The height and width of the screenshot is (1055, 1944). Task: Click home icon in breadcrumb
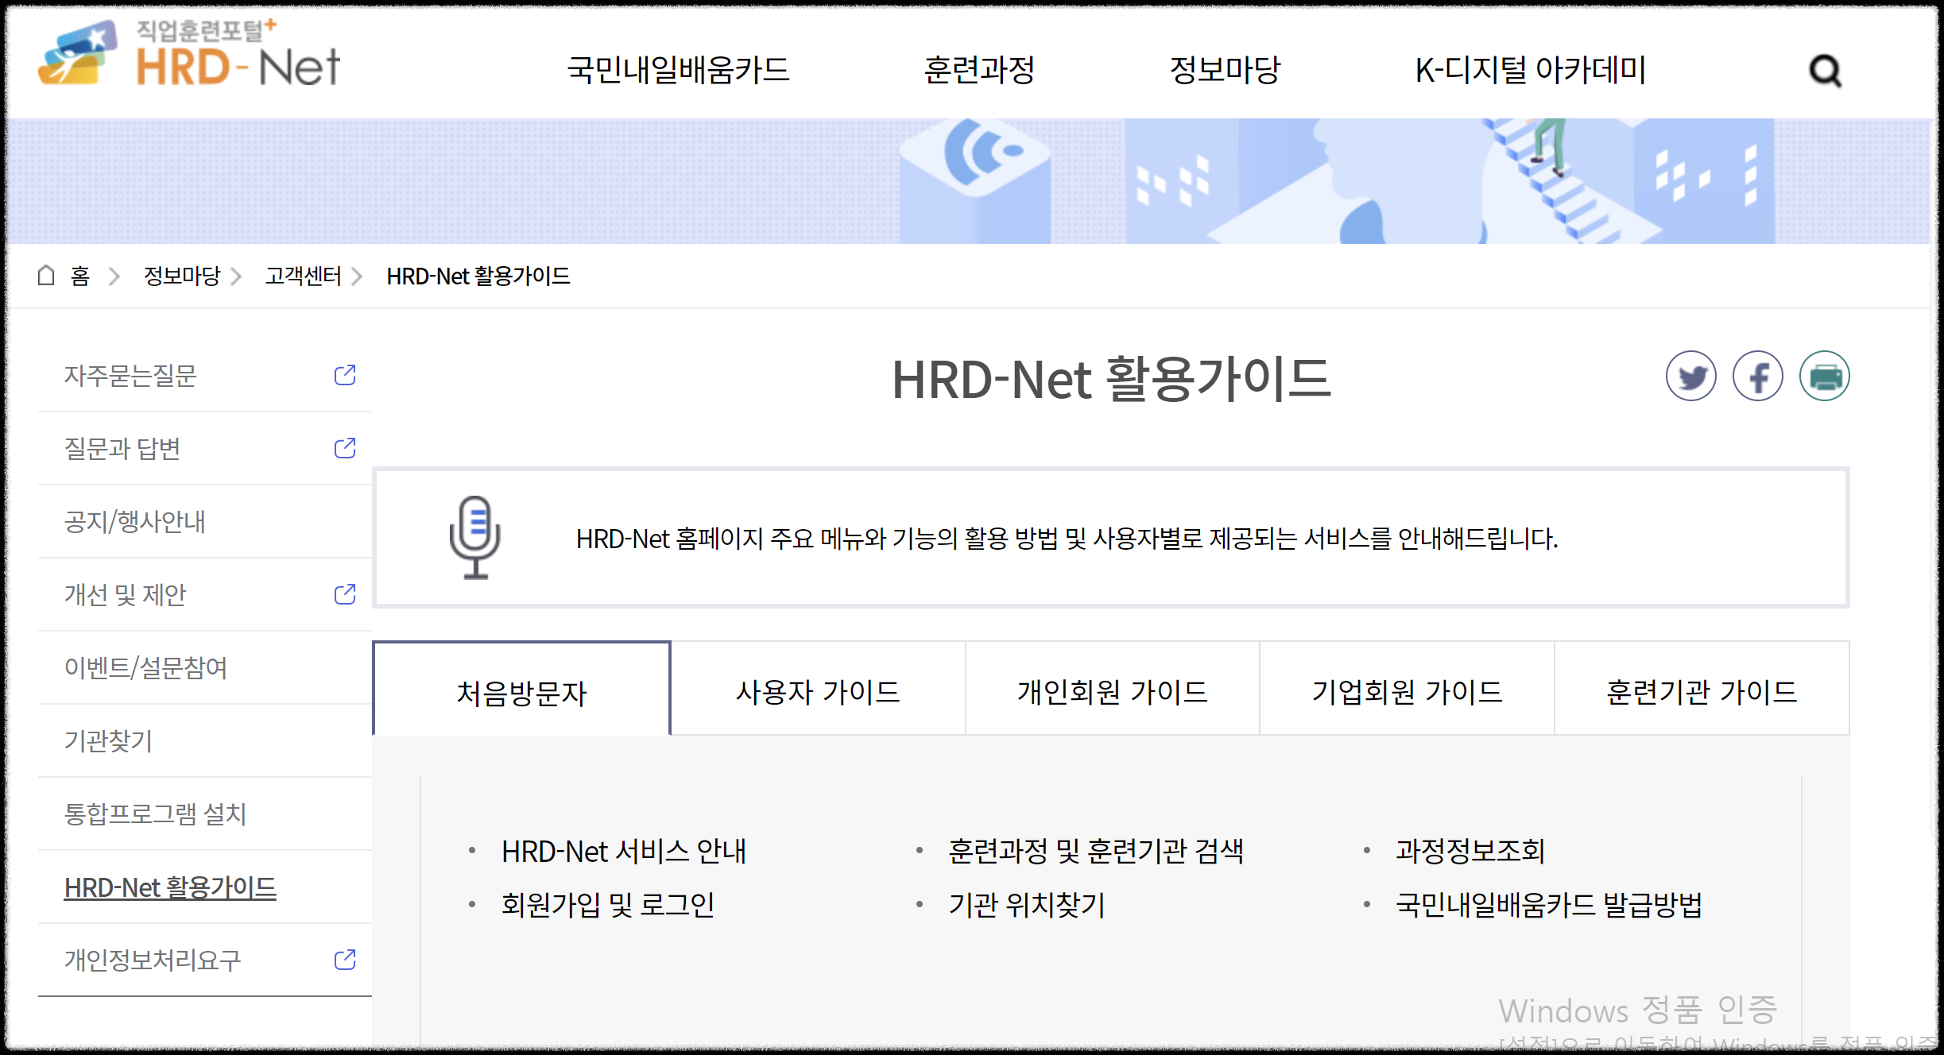coord(46,275)
